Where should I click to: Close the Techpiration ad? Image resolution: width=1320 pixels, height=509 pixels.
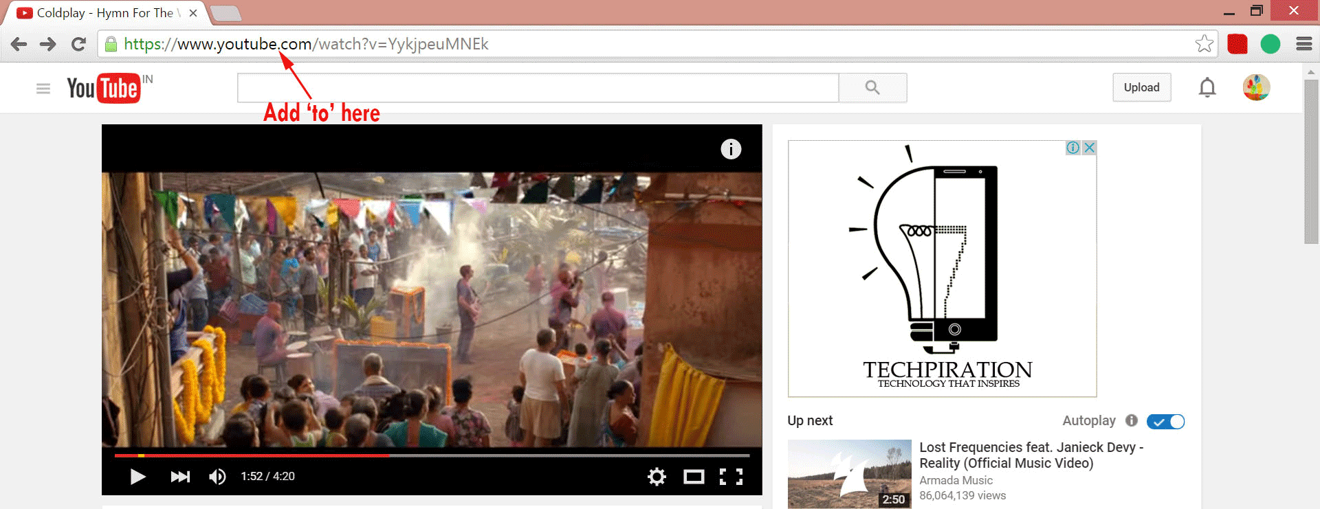[x=1089, y=148]
